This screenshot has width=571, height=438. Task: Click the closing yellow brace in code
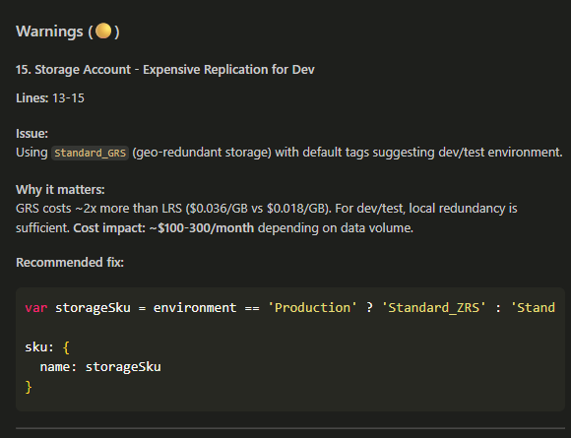[29, 387]
